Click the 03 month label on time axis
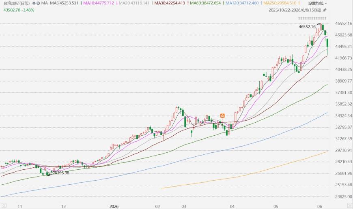Viewport: 353px width, 209px height. [184, 206]
